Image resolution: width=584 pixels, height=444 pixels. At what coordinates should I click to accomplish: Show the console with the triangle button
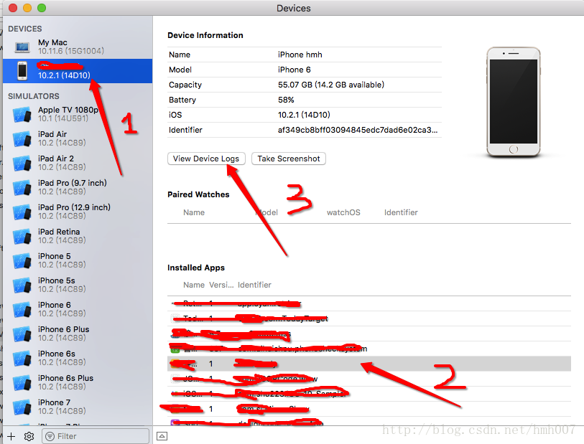click(162, 436)
